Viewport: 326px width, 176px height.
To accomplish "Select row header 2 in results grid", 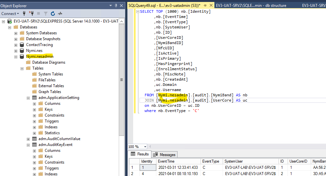I will pos(134,173).
